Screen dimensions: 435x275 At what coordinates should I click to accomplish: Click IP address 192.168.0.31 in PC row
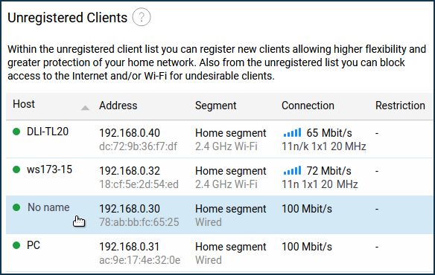(130, 247)
